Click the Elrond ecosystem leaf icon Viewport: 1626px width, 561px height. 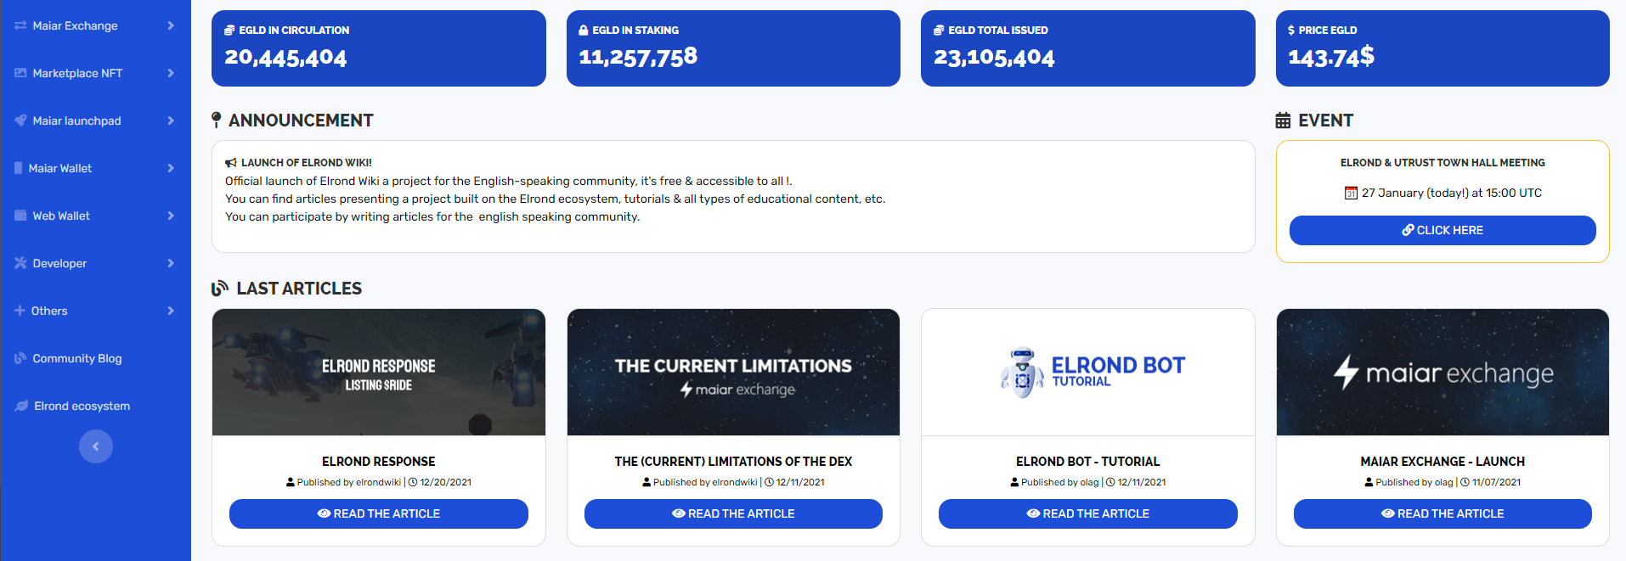click(21, 406)
